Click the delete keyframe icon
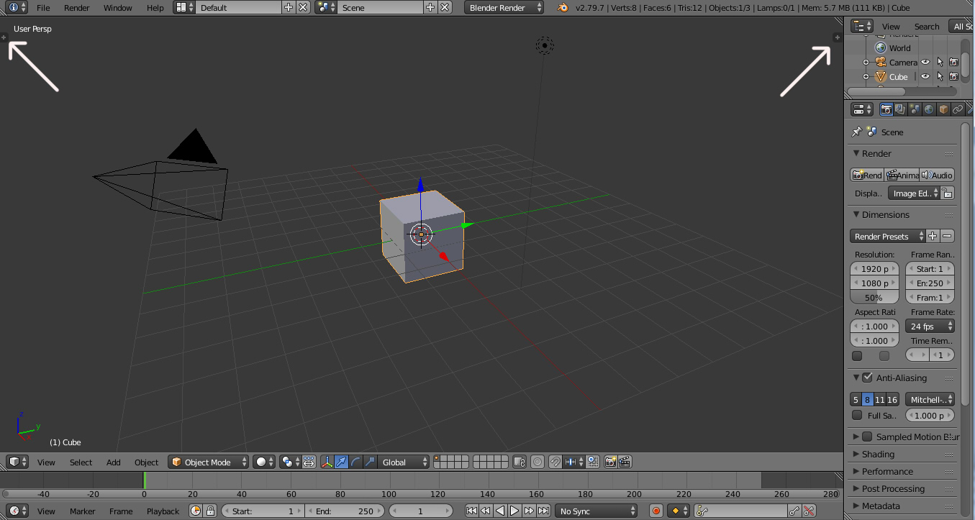975x520 pixels. (x=810, y=511)
